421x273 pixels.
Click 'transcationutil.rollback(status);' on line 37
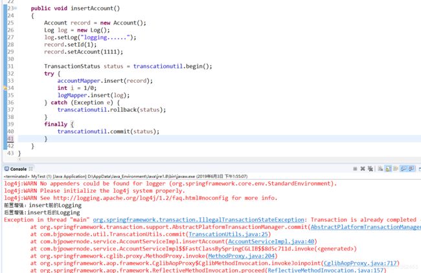point(111,110)
